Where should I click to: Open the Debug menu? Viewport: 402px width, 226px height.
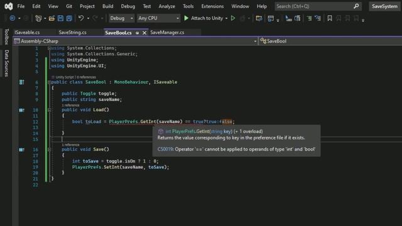128,6
